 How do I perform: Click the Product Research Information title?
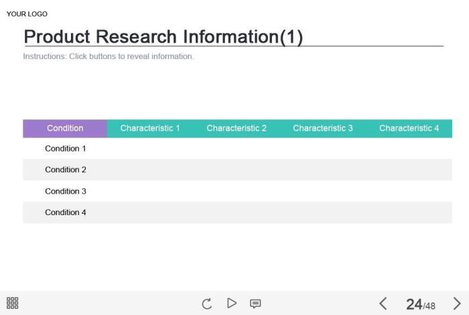click(x=163, y=36)
